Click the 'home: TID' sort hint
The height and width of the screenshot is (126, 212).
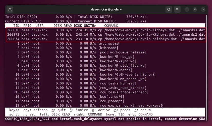pos(115,114)
